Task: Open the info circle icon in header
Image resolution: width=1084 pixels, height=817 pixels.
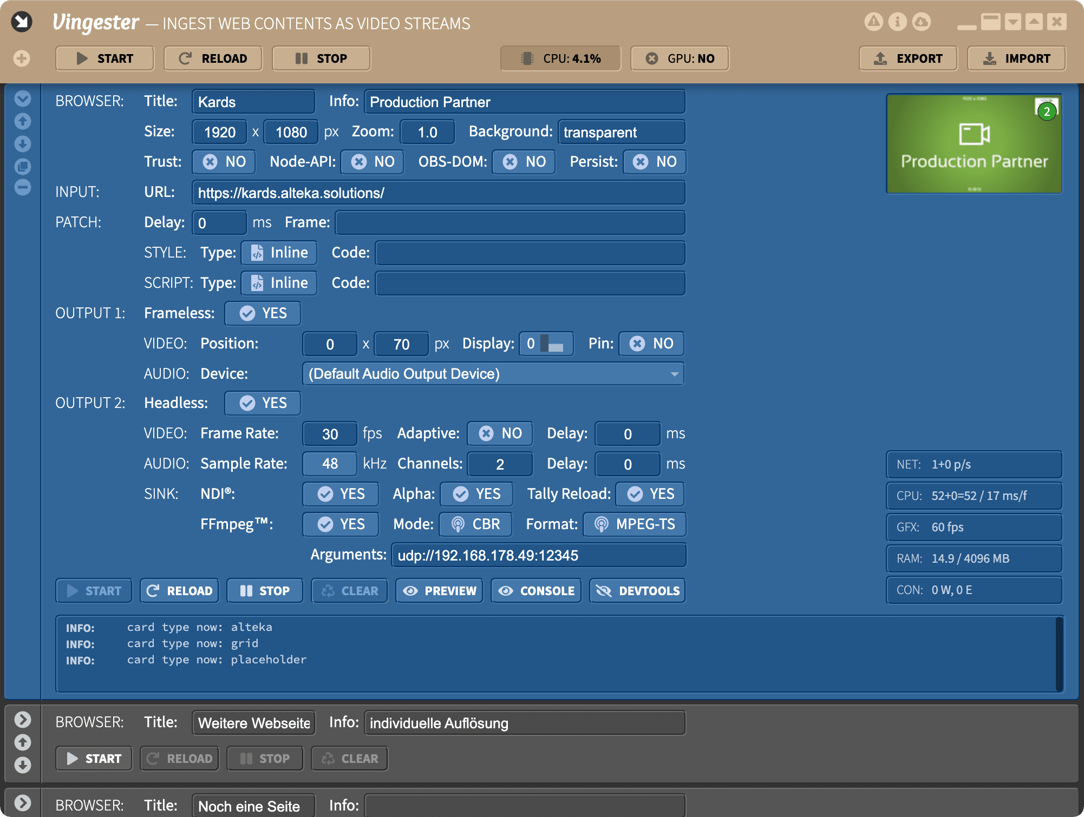Action: coord(897,22)
